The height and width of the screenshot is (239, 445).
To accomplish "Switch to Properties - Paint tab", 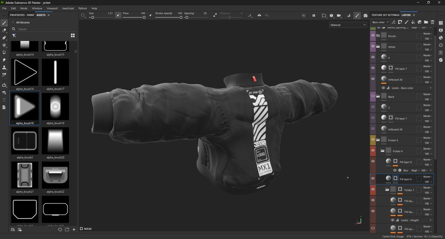I will pyautogui.click(x=22, y=15).
